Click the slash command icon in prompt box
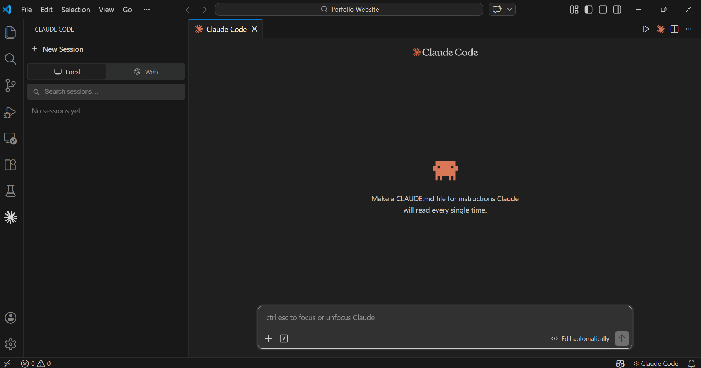Image resolution: width=701 pixels, height=368 pixels. point(284,338)
